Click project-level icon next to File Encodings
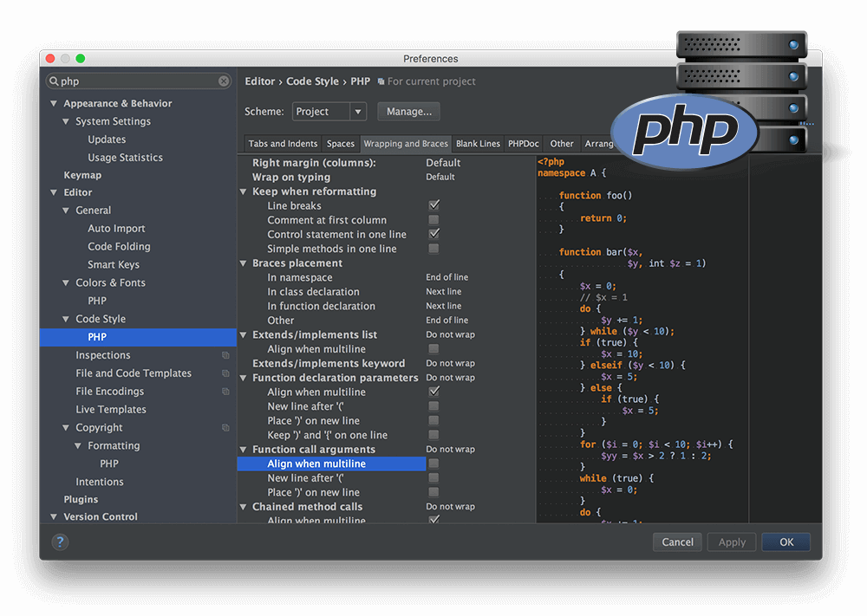867x616 pixels. pos(225,391)
